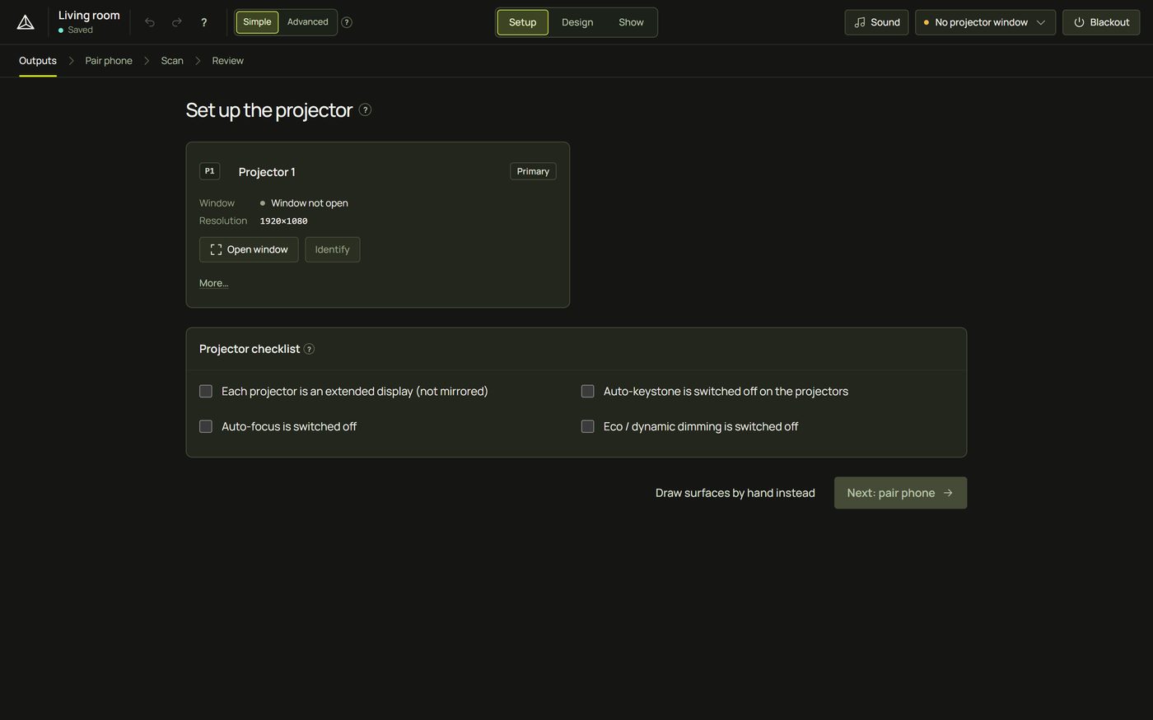Select the Outputs step
1153x720 pixels.
click(x=38, y=61)
